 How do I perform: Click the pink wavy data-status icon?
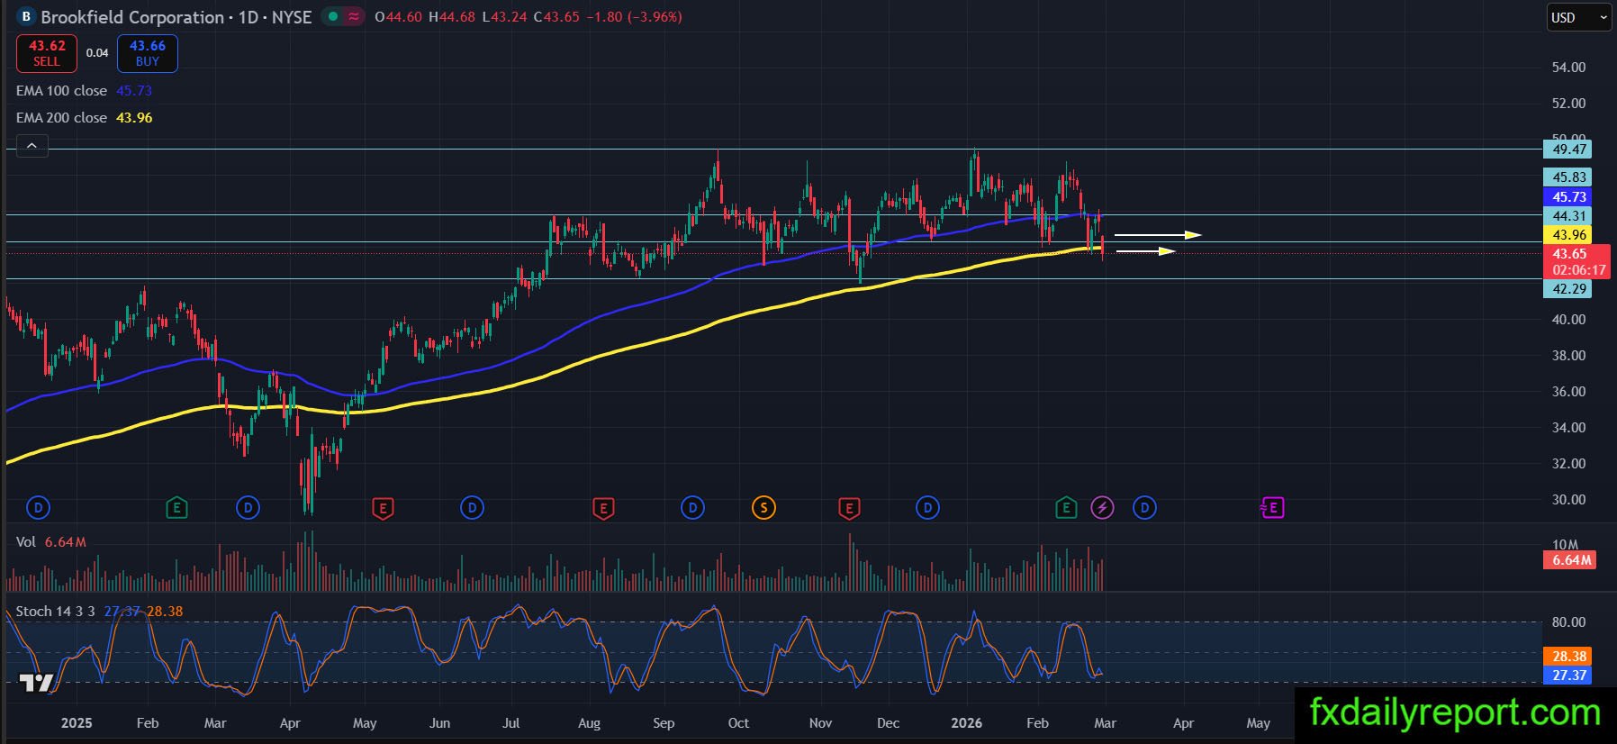[354, 17]
